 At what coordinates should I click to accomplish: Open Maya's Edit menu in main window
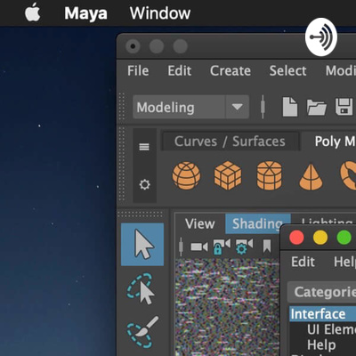point(180,71)
